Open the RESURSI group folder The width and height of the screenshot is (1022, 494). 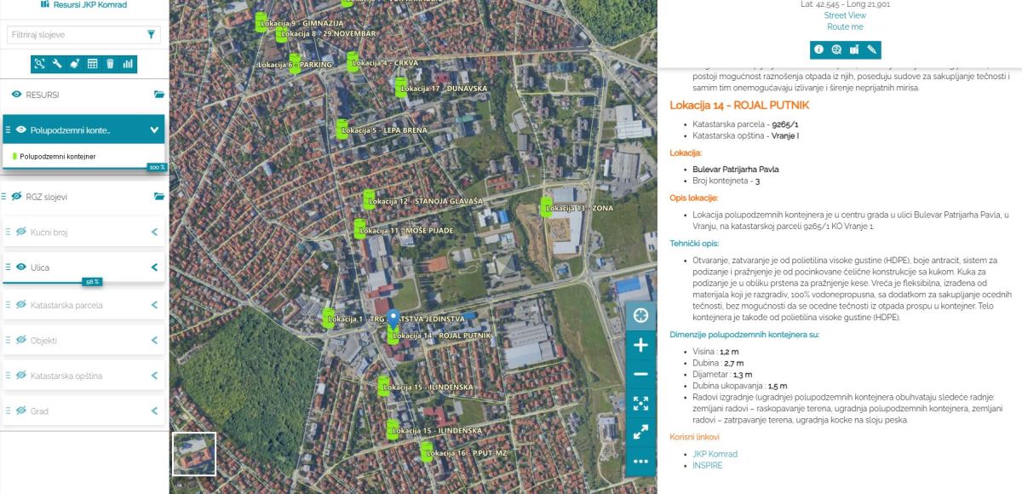coord(158,95)
